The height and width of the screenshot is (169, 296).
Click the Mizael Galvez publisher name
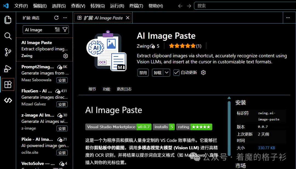pos(34,104)
